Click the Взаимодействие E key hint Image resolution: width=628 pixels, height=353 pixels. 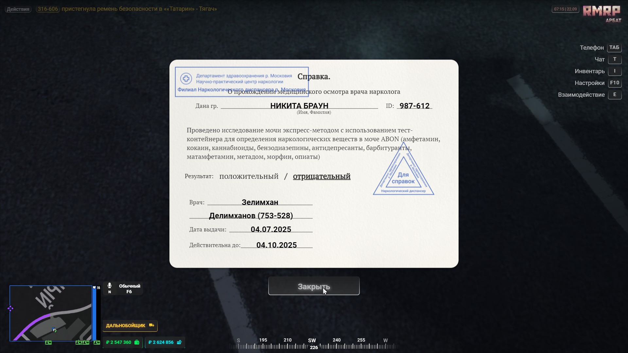(x=614, y=95)
